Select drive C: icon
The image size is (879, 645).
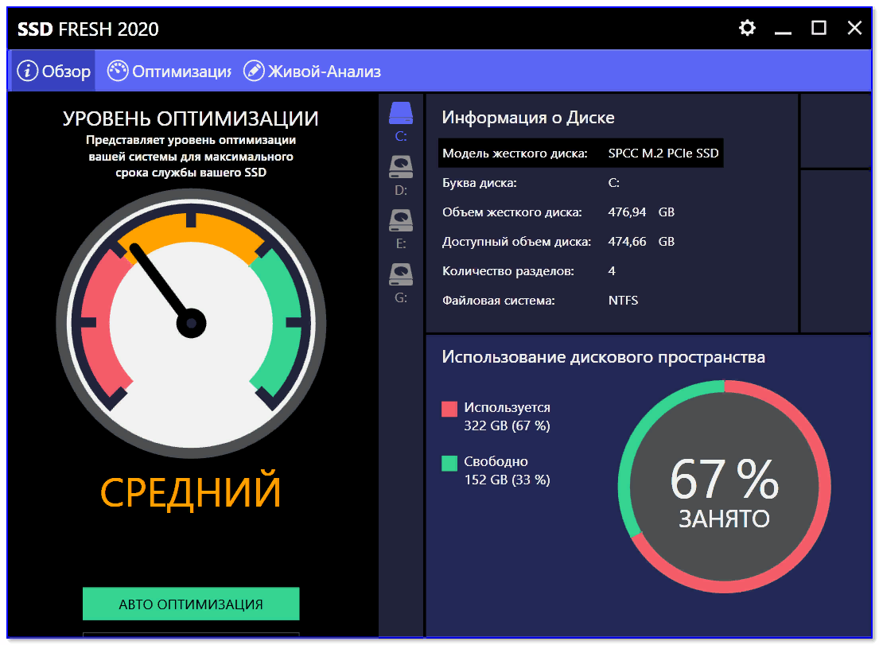click(x=401, y=113)
